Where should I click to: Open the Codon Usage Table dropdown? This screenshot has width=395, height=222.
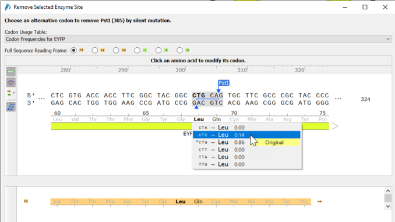[x=198, y=39]
